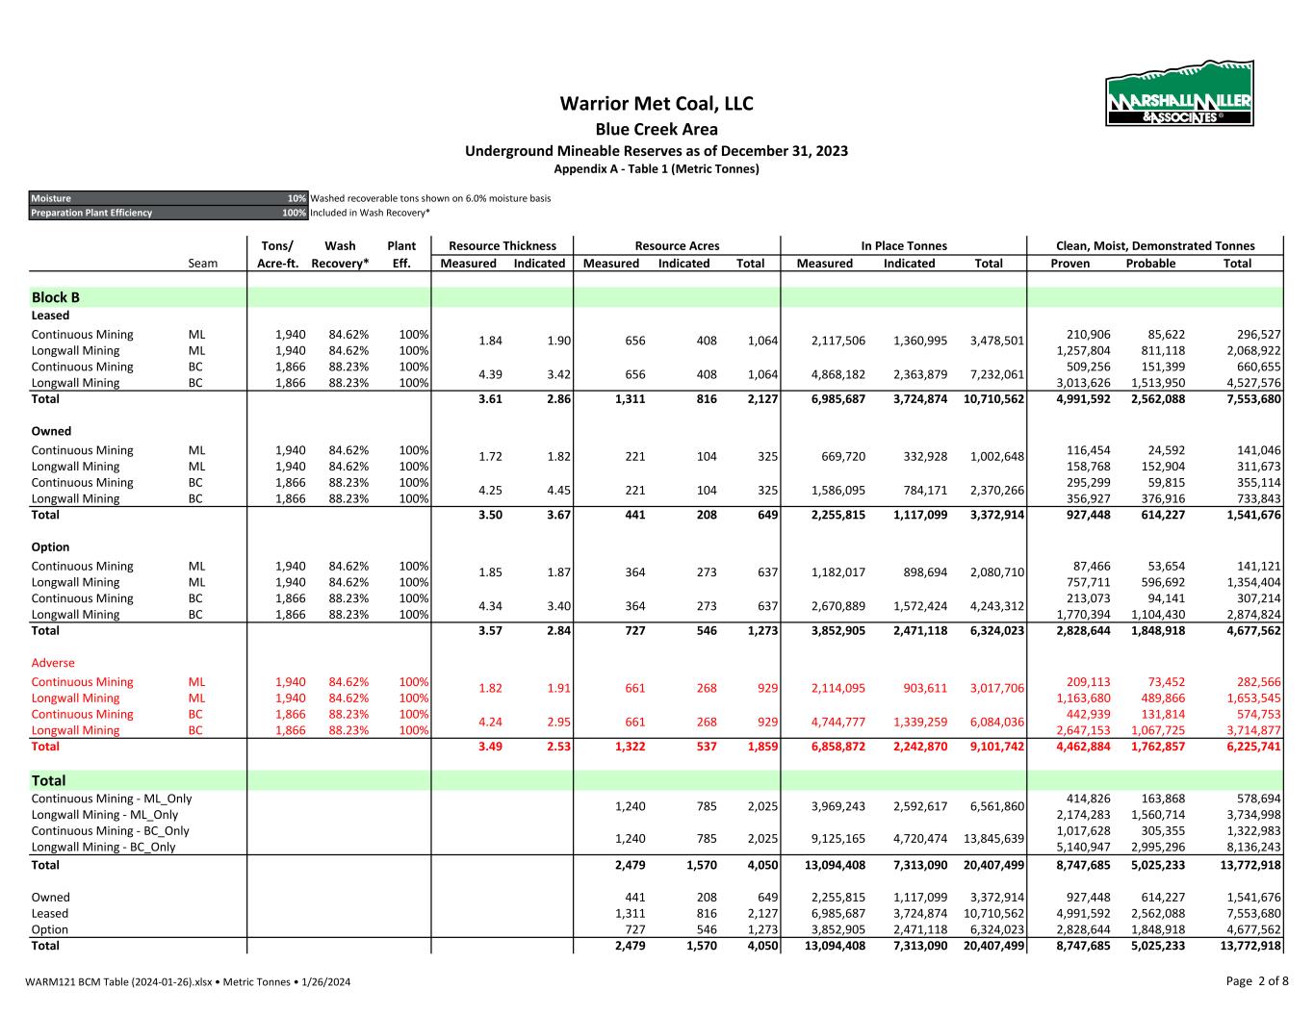Click the In Place Tonnes group header

903,245
